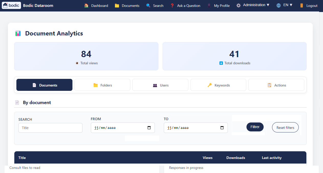Switch to the Folders tab

102,85
